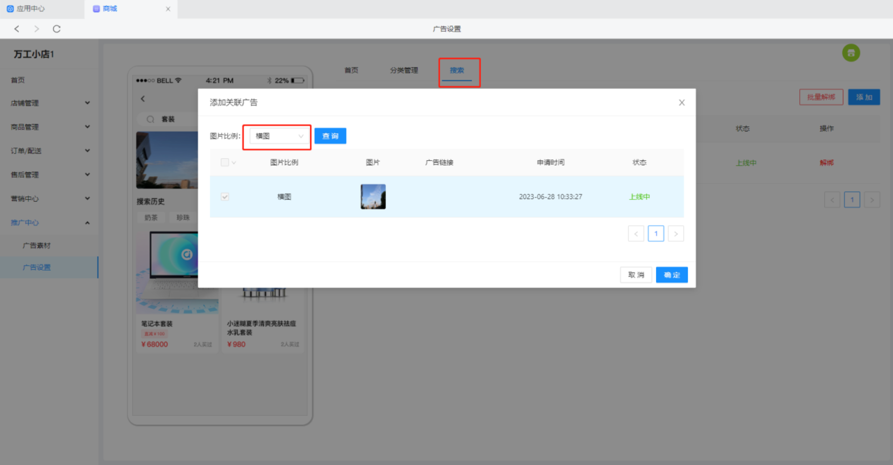The image size is (893, 465).
Task: Open 广告素材 in the sidebar
Action: (x=37, y=246)
